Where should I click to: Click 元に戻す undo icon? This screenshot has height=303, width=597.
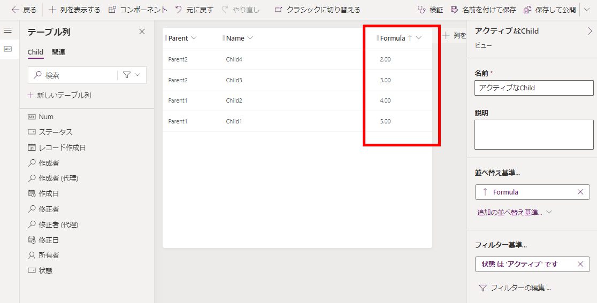tap(179, 10)
